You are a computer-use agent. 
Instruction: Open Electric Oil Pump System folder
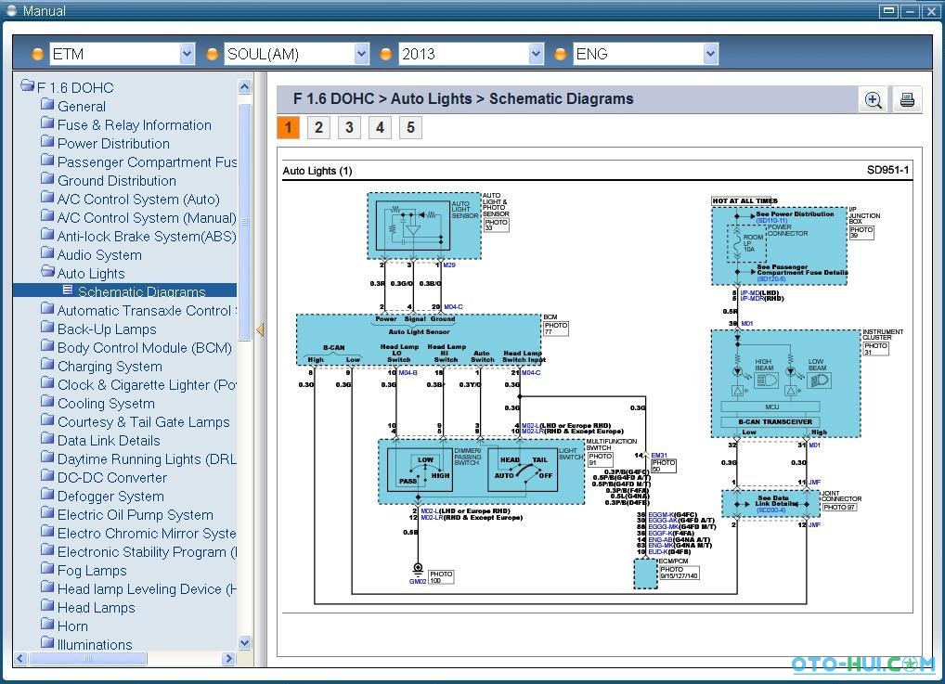pyautogui.click(x=126, y=515)
